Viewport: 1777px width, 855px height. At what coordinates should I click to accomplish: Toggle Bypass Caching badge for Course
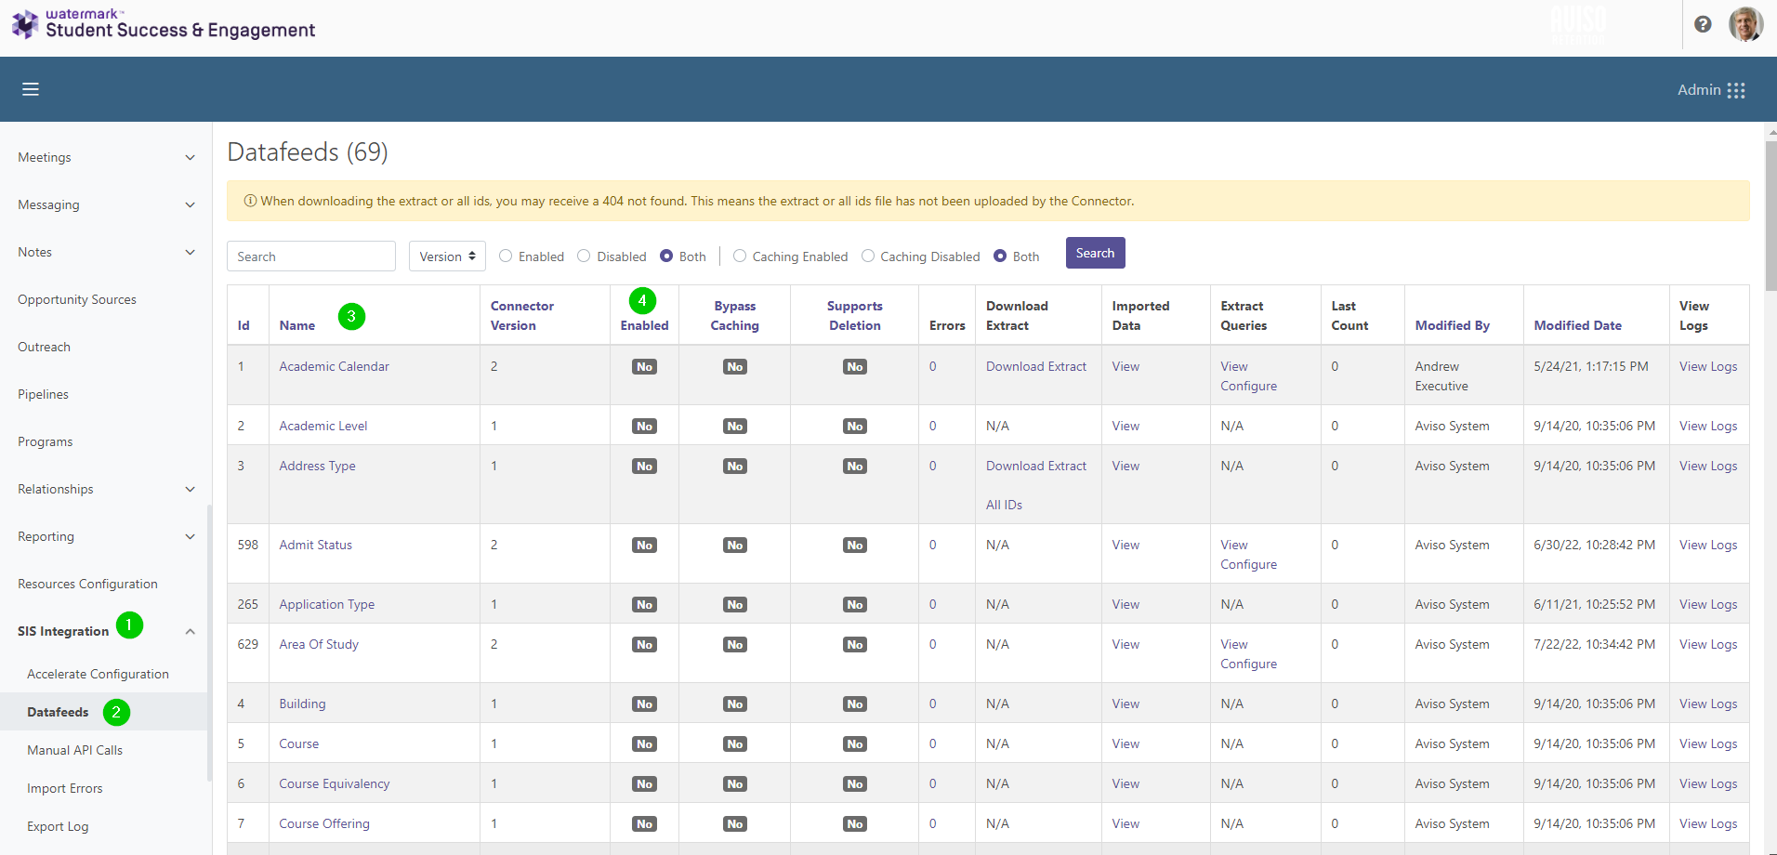coord(735,744)
